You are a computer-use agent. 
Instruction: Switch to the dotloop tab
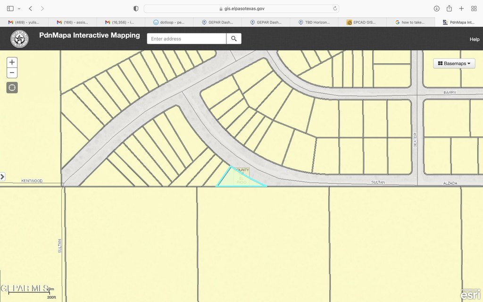pos(169,22)
